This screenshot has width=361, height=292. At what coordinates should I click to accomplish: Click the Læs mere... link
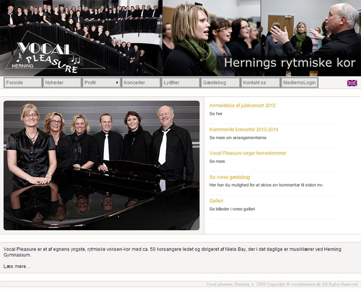click(x=17, y=267)
